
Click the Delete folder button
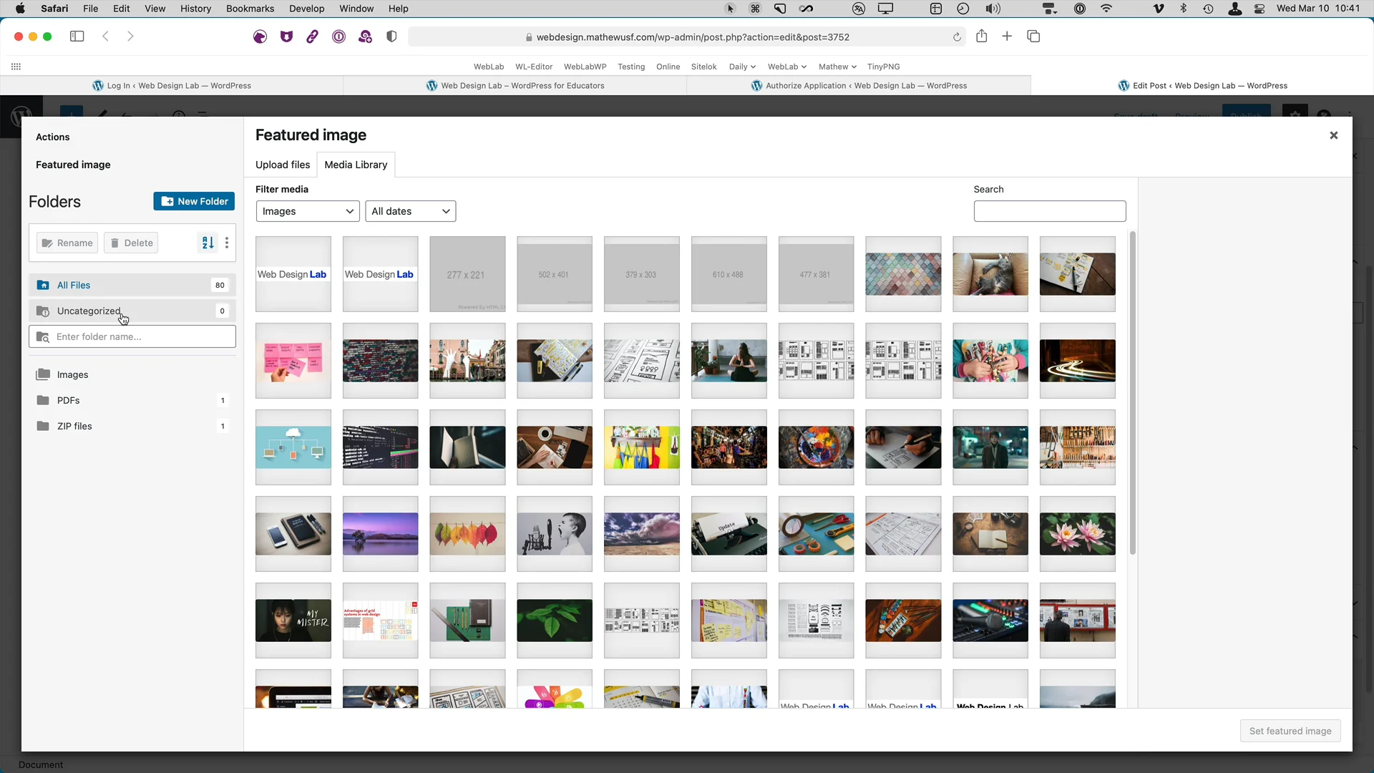(x=131, y=243)
